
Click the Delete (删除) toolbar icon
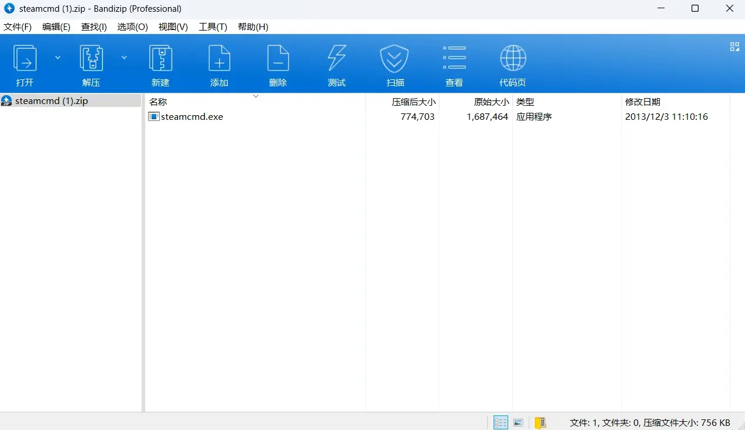tap(278, 59)
